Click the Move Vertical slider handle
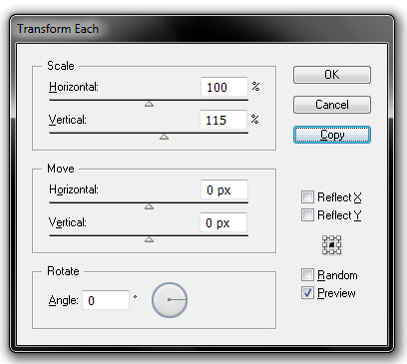This screenshot has width=407, height=364. (149, 239)
